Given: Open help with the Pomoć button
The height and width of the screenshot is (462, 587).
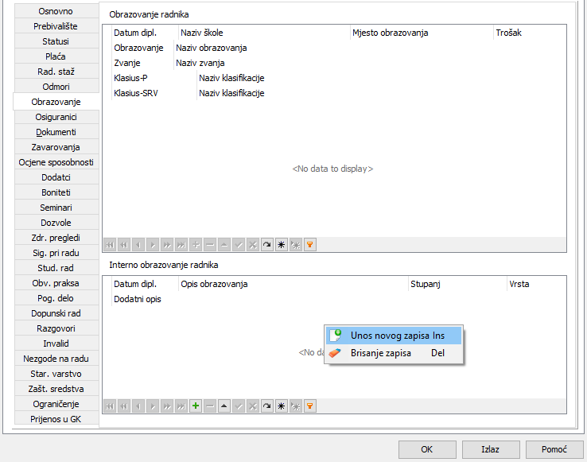Looking at the screenshot, I should (554, 449).
